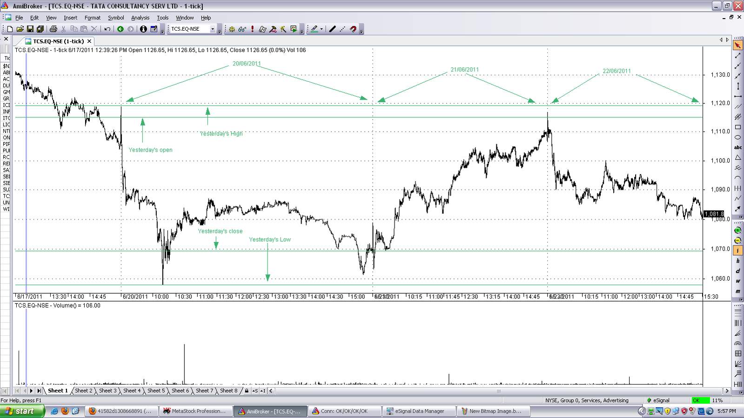The width and height of the screenshot is (744, 418).
Task: Select the rectangle drawing tool
Action: (738, 127)
